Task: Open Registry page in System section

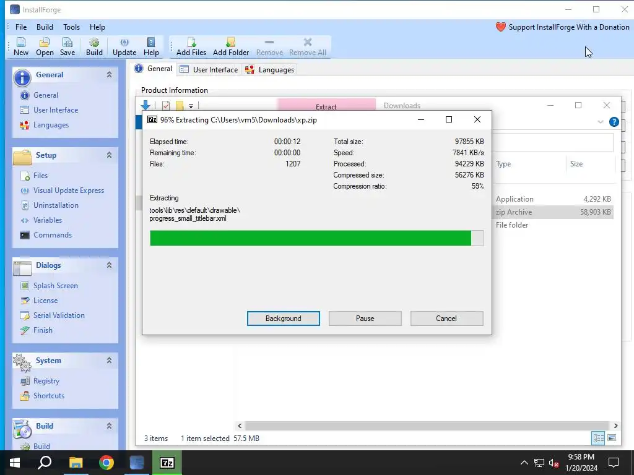Action: [x=40, y=381]
